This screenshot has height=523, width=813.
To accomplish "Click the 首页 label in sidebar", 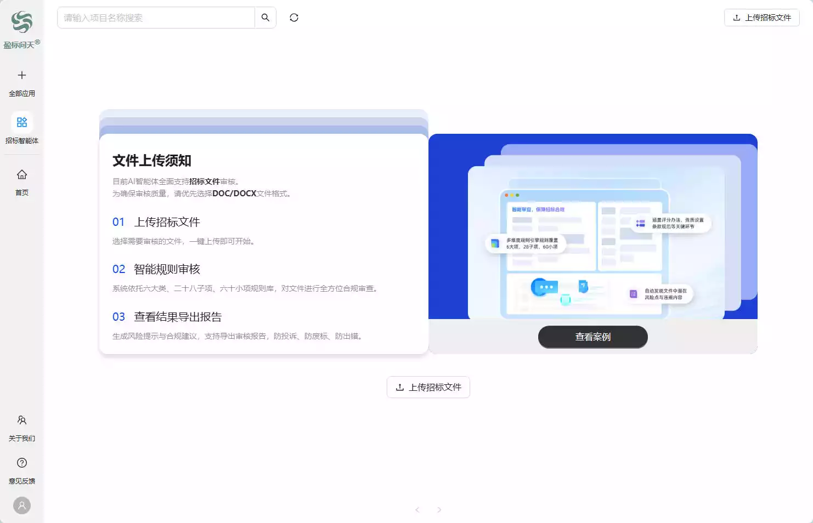I will click(22, 193).
